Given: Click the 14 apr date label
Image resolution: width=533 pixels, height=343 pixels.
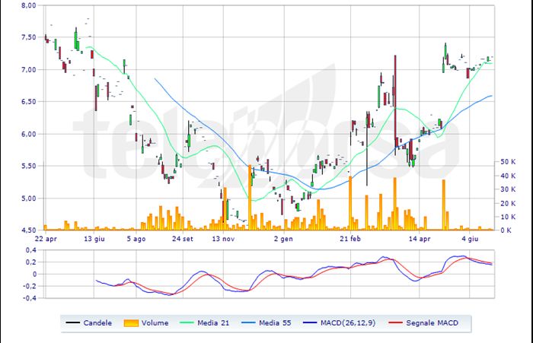Looking at the screenshot, I should click(420, 239).
